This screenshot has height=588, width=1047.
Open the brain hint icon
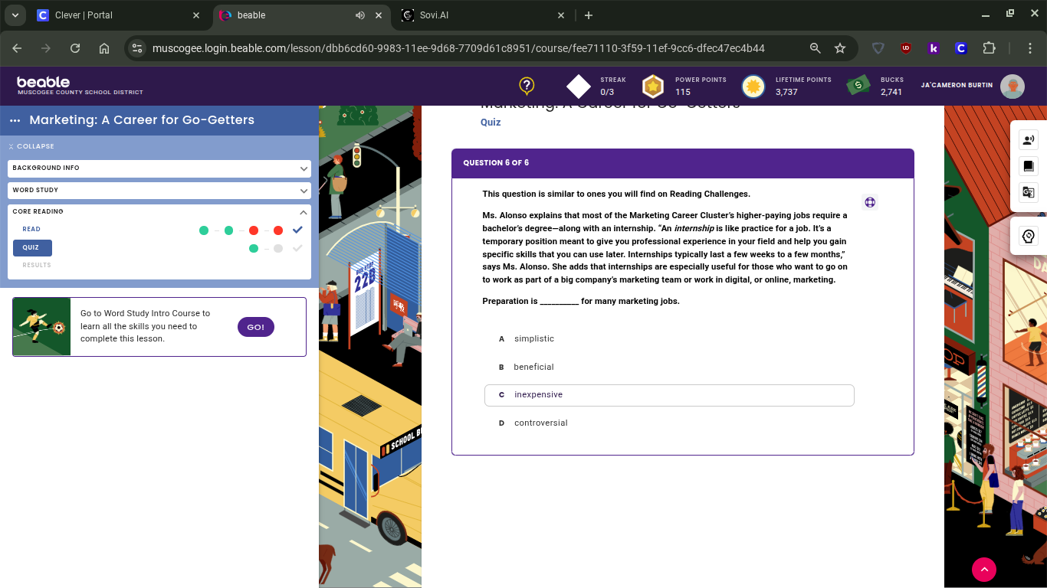(1029, 237)
